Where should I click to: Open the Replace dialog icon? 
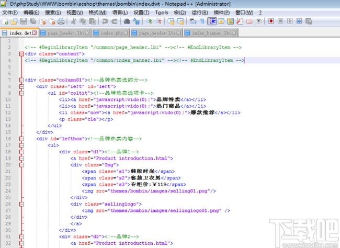tap(137, 21)
